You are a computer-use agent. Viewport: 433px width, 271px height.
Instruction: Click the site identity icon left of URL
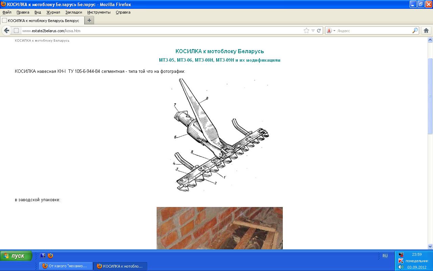[16, 30]
